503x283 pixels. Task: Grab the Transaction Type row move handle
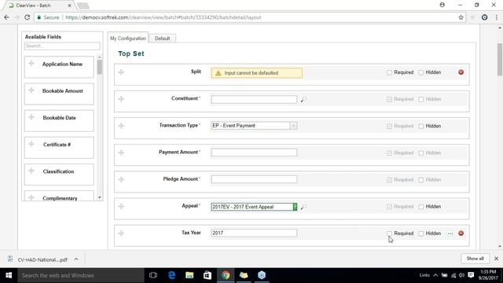tap(121, 126)
